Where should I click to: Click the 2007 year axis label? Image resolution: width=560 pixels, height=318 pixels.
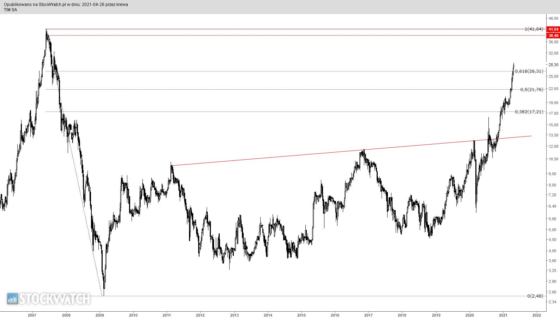tap(32, 315)
